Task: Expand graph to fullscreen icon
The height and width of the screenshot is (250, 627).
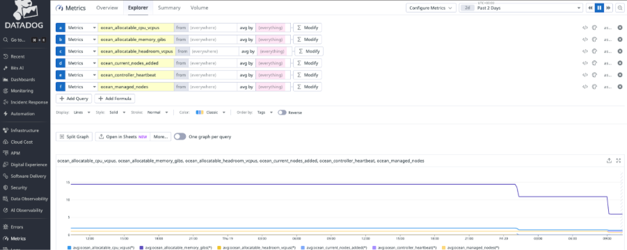Action: click(618, 160)
